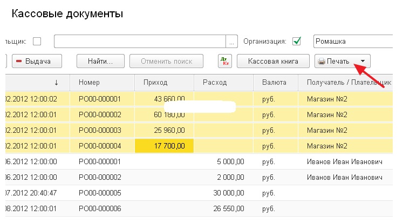Click Магазин №2 in the 17 700,00 row
Image resolution: width=403 pixels, height=223 pixels.
coord(327,146)
